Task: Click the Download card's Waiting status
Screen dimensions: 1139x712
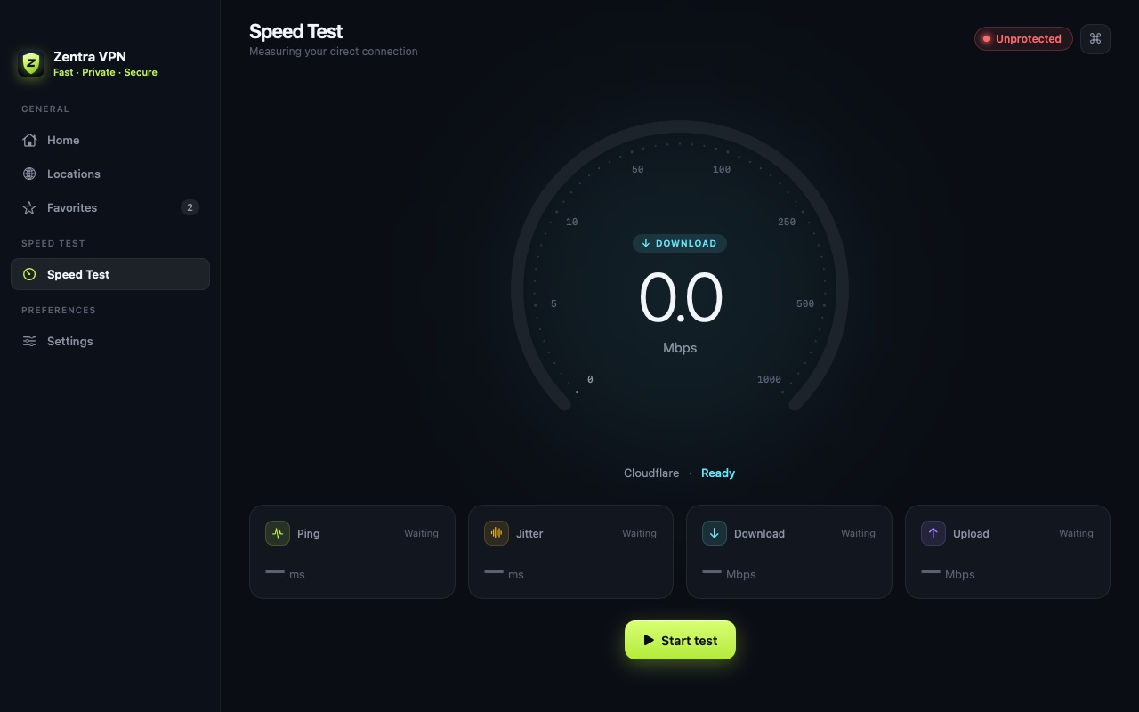Action: (x=858, y=533)
